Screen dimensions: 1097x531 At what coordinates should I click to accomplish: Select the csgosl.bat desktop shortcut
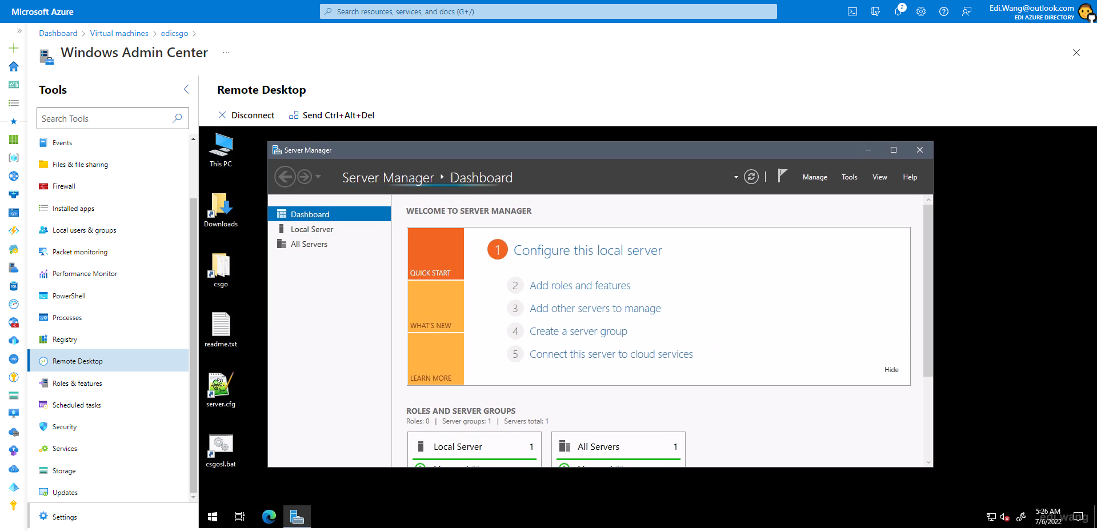pos(221,450)
